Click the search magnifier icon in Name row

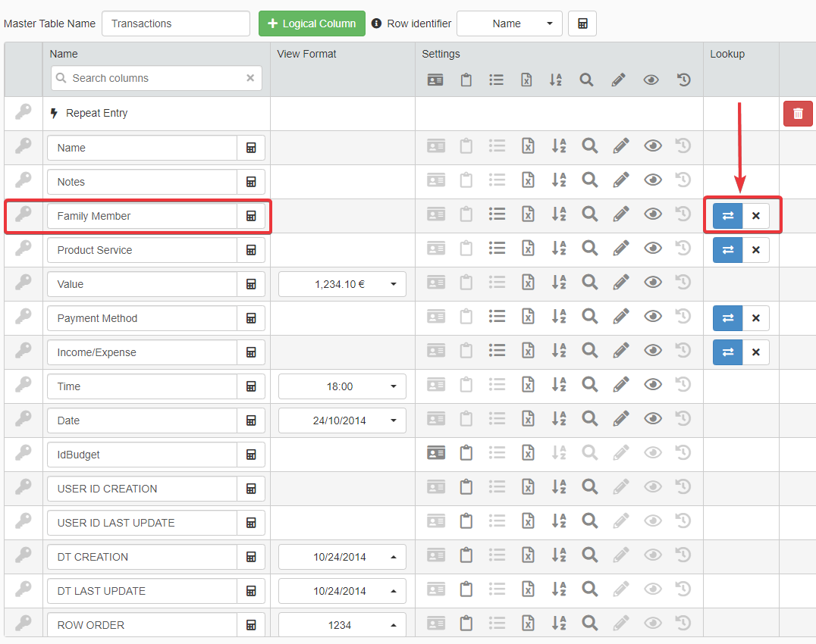click(590, 146)
